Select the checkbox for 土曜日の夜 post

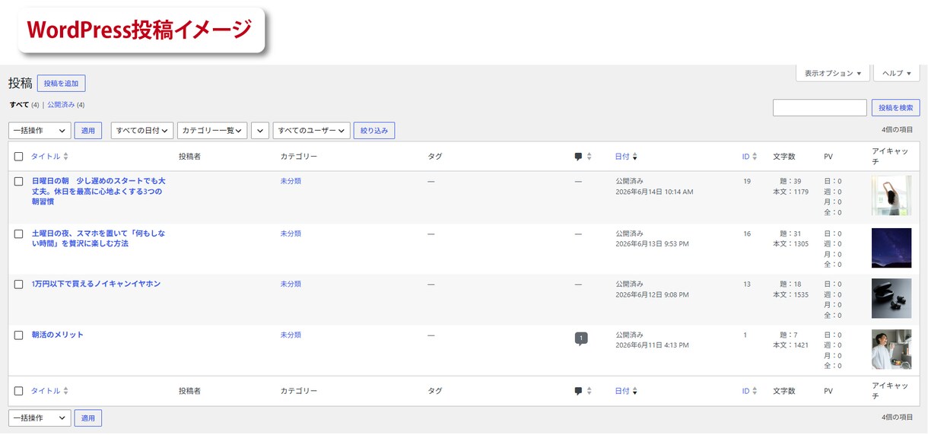(19, 233)
